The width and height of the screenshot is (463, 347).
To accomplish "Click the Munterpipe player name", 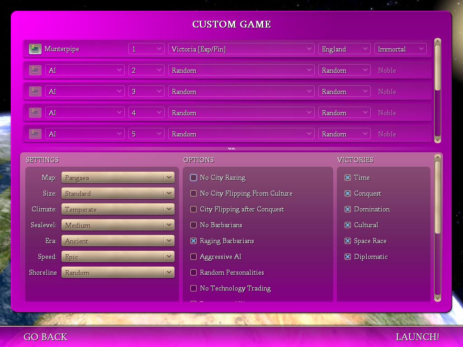I will click(61, 49).
